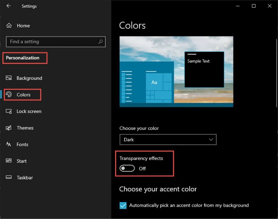Open the Choose your color dropdown

click(x=168, y=140)
